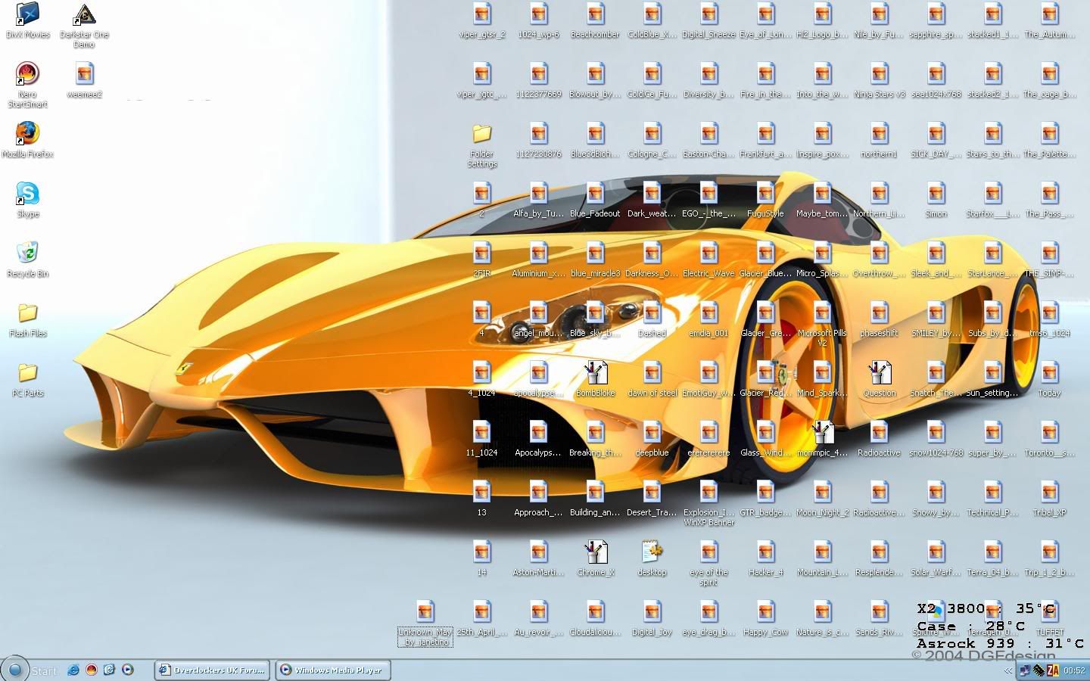Open the Mozilla Firefox desktop shortcut
The height and width of the screenshot is (681, 1090).
[x=27, y=135]
